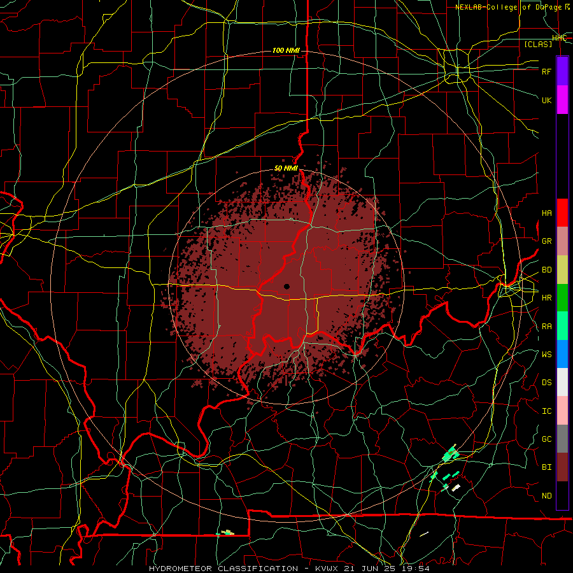Click the black radar site dot at center
This screenshot has height=573, width=573.
287,286
